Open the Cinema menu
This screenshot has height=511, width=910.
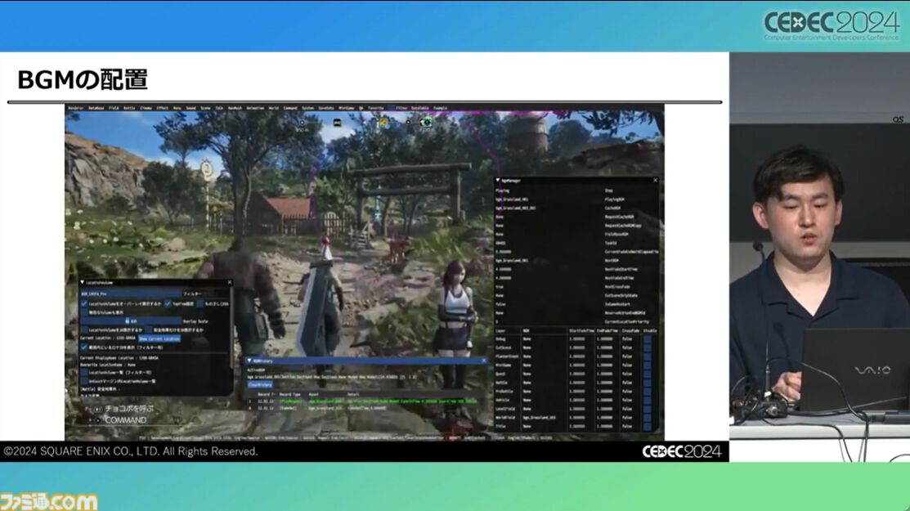click(x=146, y=108)
